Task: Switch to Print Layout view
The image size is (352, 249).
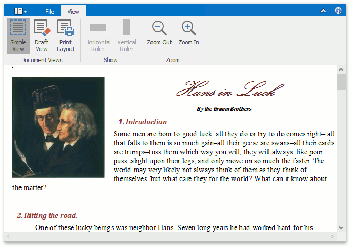Action: tap(66, 36)
